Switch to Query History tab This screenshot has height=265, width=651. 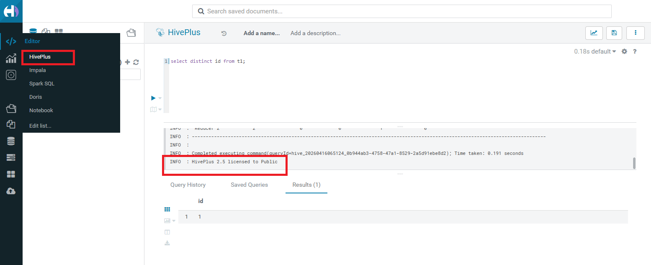(x=188, y=185)
